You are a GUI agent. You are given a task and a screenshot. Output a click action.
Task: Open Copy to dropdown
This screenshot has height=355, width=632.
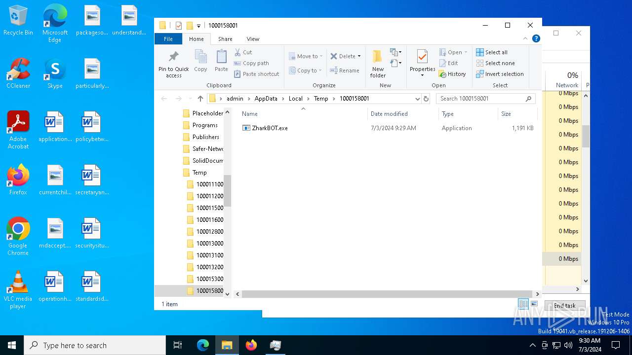coord(306,71)
